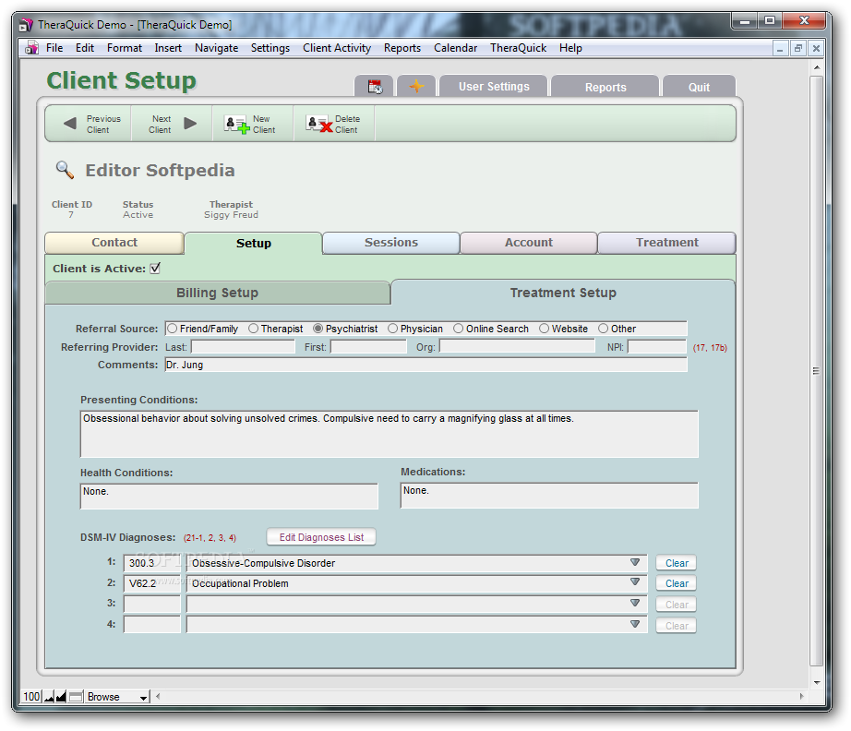Restore the inner document window
The width and height of the screenshot is (851, 731).
(797, 48)
